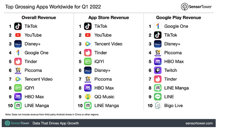This screenshot has width=231, height=133.
Task: Click the Overall Revenue column heading
Action: coord(39,18)
